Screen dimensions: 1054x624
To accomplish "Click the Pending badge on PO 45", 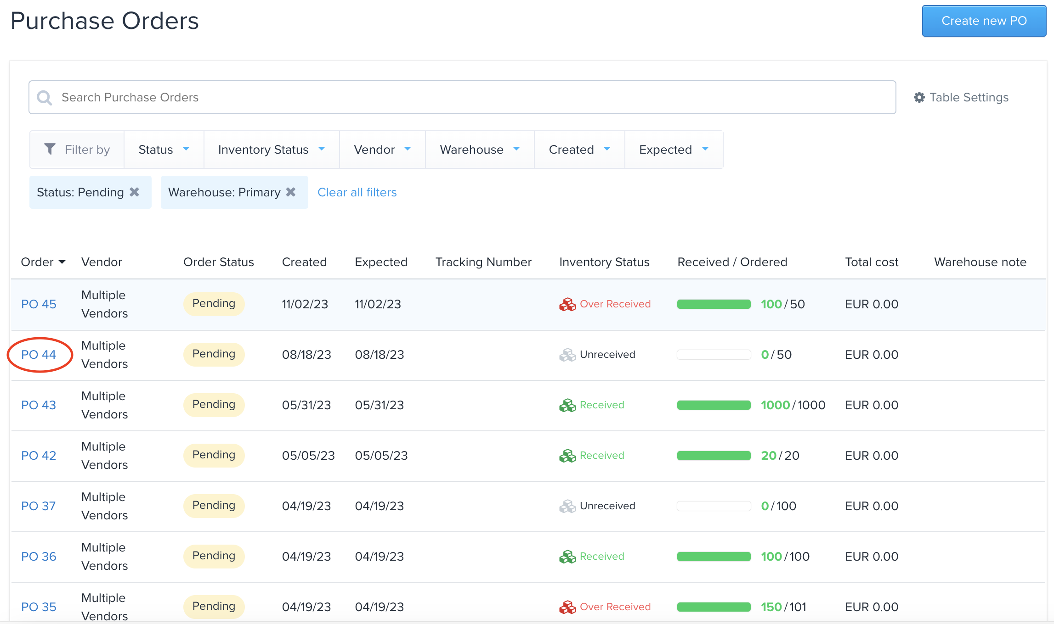I will click(214, 304).
